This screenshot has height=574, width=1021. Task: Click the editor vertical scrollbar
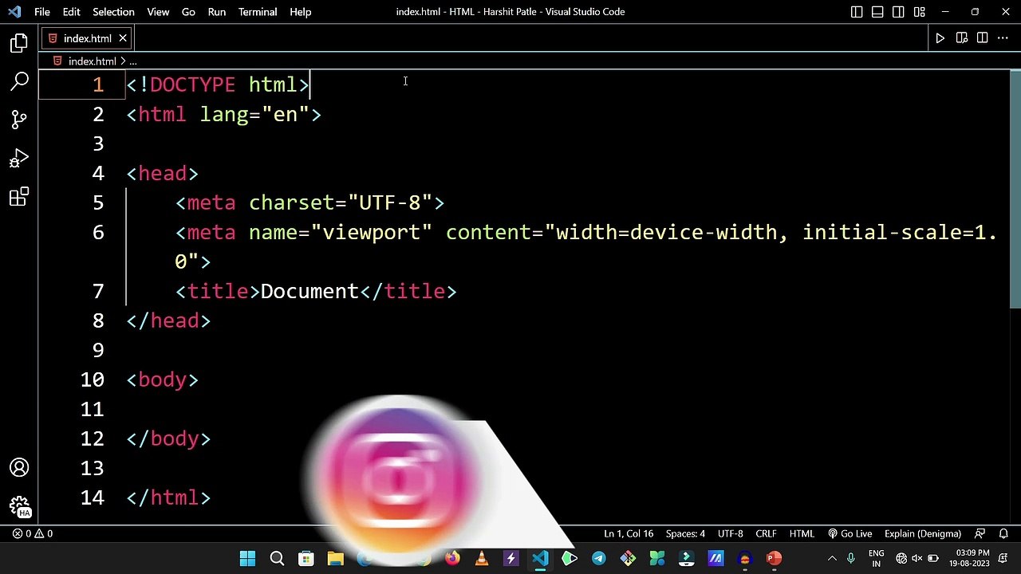coord(1015,189)
